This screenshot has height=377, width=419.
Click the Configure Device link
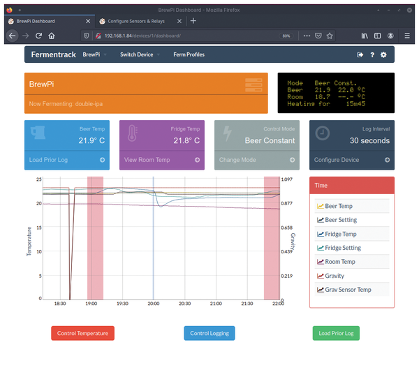[337, 160]
